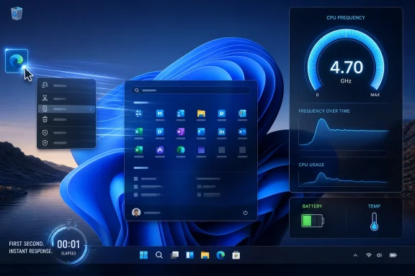Viewport: 415px width, 276px height.
Task: Click the "TEMP" label
Action: coord(374,206)
